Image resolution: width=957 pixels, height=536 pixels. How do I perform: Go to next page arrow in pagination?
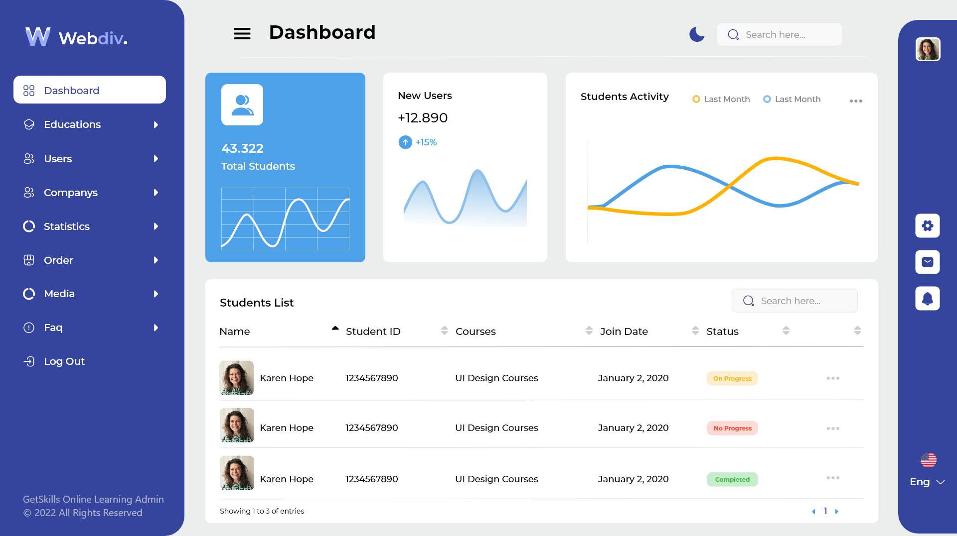point(837,512)
